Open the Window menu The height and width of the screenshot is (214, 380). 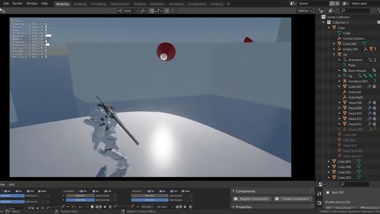click(x=31, y=4)
